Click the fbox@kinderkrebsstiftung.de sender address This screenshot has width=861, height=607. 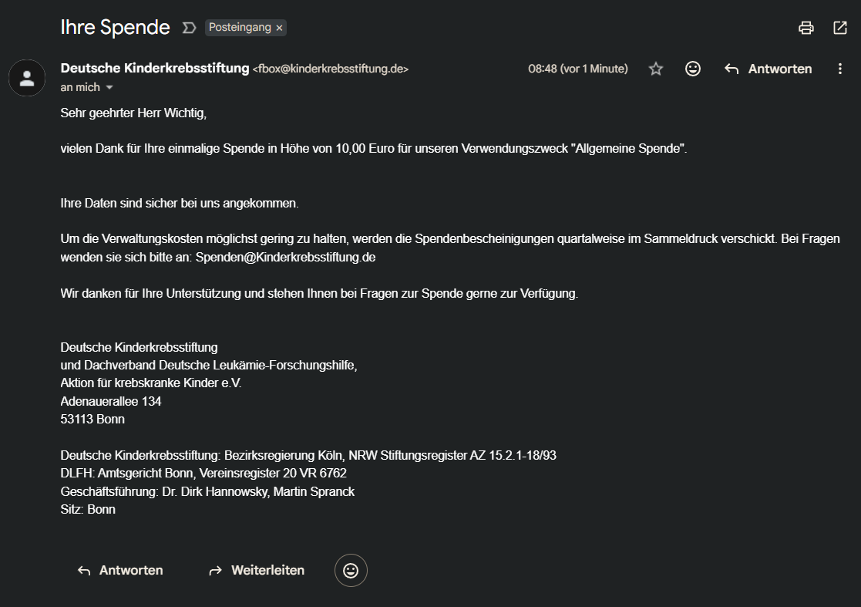pos(331,69)
